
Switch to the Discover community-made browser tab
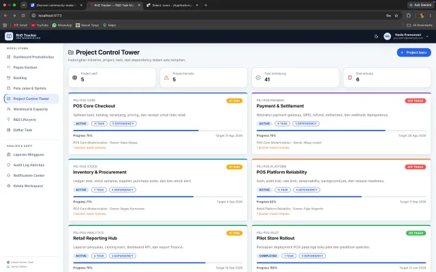click(57, 5)
